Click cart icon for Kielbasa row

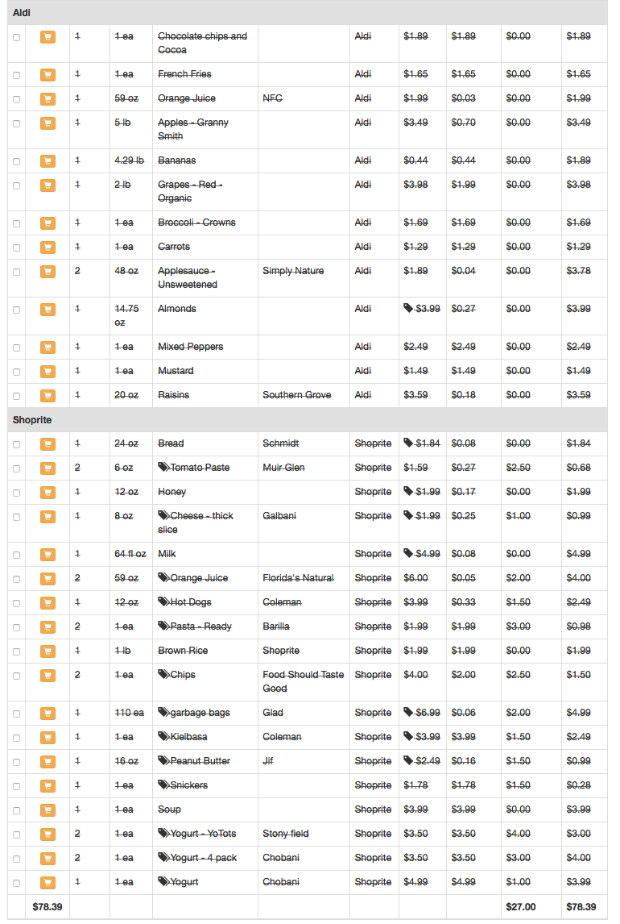pyautogui.click(x=48, y=738)
